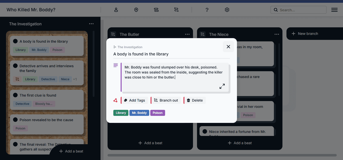
Task: Click the help question mark icon
Action: (207, 10)
